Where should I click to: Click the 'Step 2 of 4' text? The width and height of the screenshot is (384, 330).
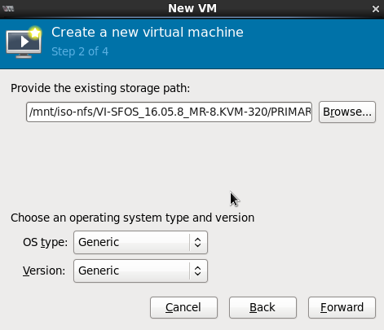click(80, 51)
